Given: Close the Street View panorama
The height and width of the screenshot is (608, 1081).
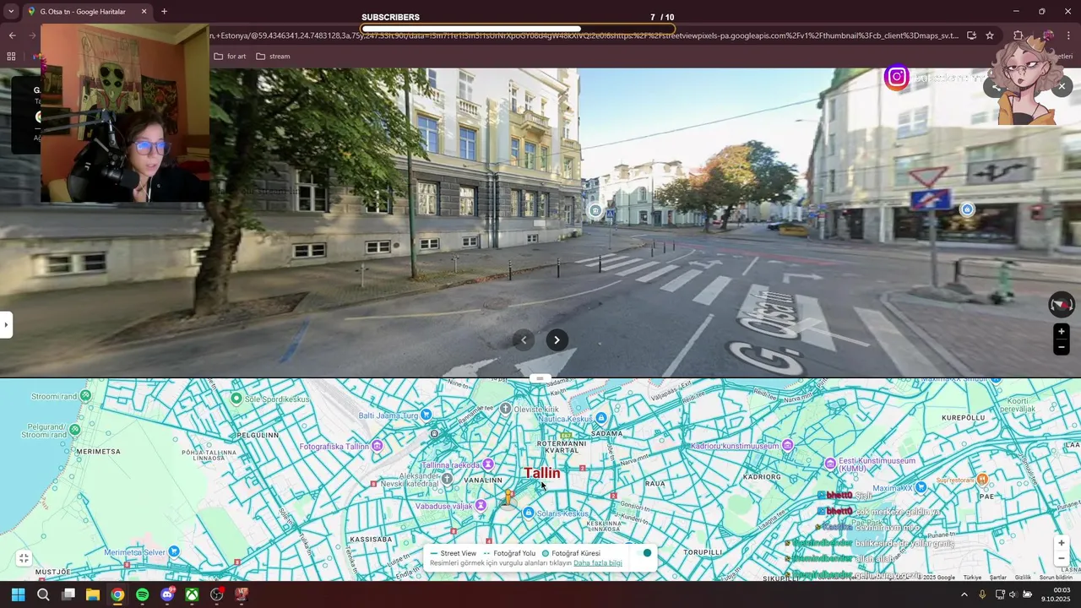Looking at the screenshot, I should point(1062,85).
